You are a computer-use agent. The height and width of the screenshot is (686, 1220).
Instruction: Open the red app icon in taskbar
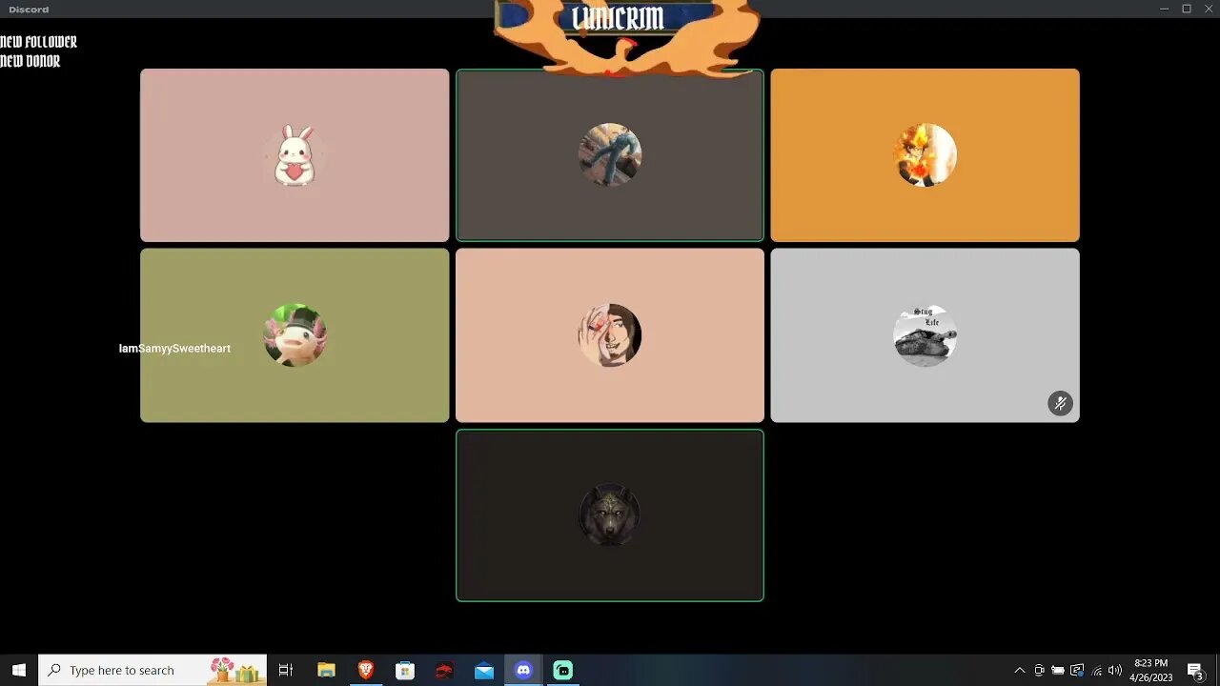point(444,670)
